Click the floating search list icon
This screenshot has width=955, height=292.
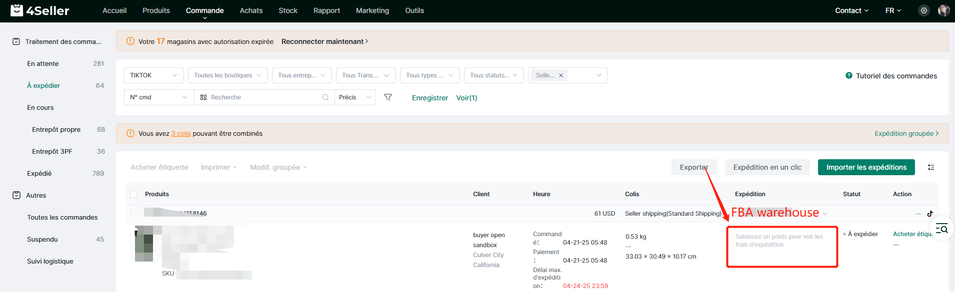coord(942,229)
